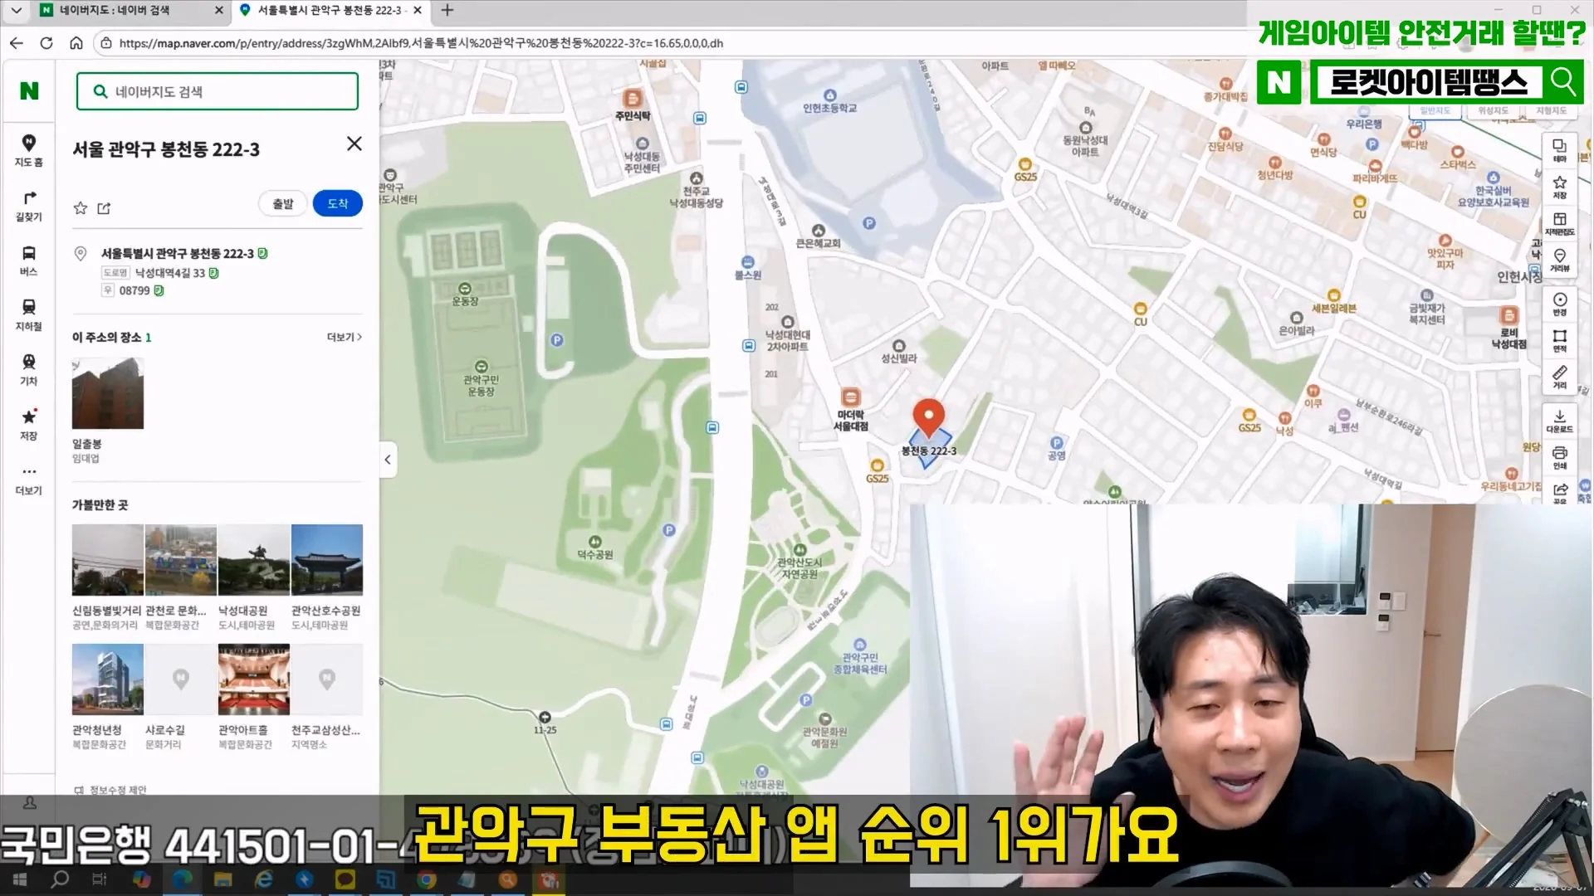
Task: Open 더보기 more menu in sidebar
Action: coord(28,480)
